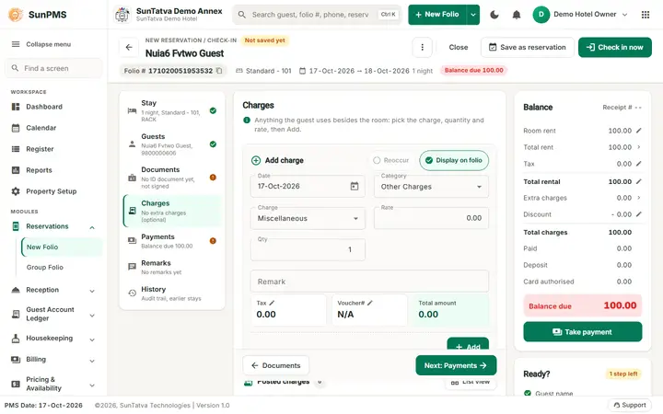Screen dimensions: 663x414
Task: Copy the folio number
Action: coord(219,71)
